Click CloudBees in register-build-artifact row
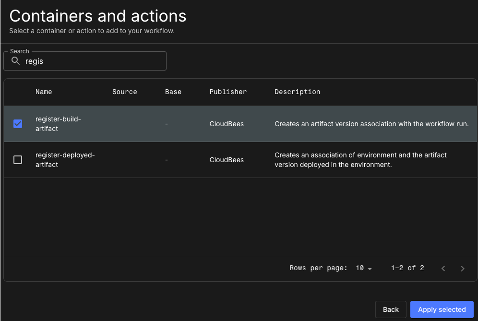Viewport: 478px width, 321px height. (227, 124)
